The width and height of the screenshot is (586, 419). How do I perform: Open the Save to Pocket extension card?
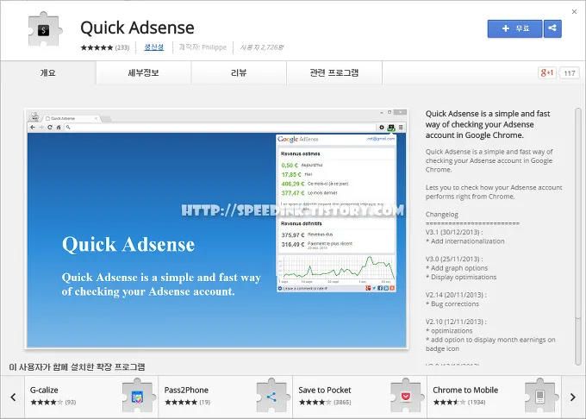point(359,397)
